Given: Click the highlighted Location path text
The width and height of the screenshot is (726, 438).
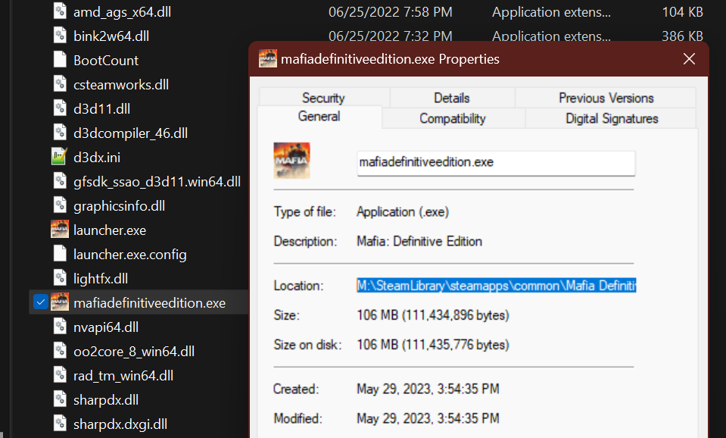Looking at the screenshot, I should point(497,286).
